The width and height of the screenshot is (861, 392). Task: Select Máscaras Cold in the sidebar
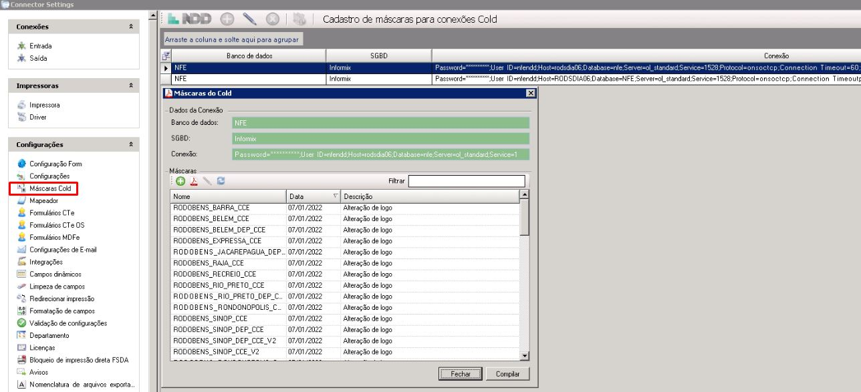(50, 188)
